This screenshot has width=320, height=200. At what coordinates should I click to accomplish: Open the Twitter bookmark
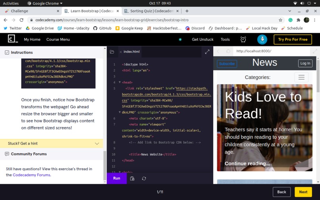tap(13, 28)
